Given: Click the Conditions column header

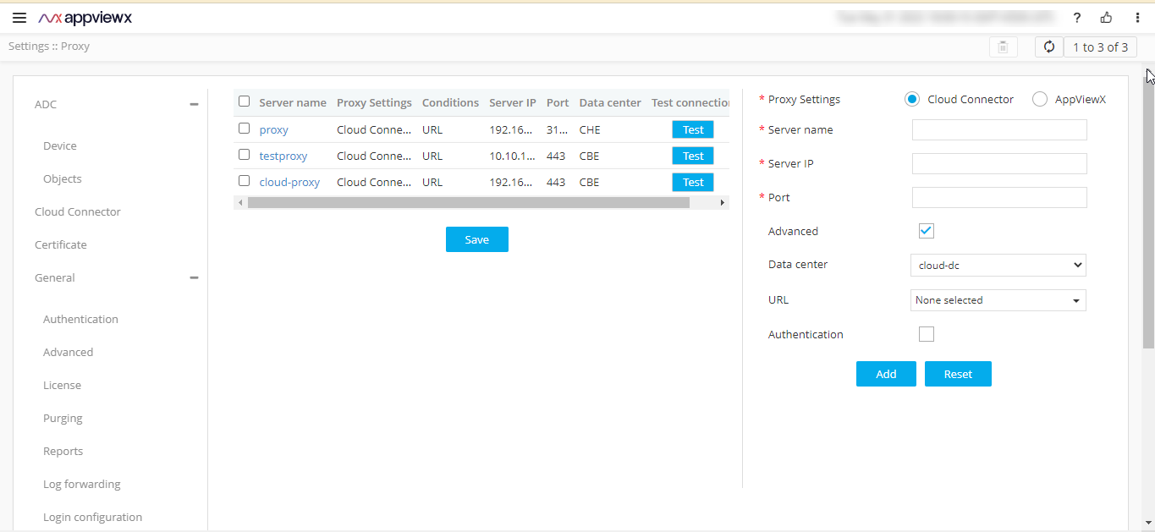Looking at the screenshot, I should [450, 102].
